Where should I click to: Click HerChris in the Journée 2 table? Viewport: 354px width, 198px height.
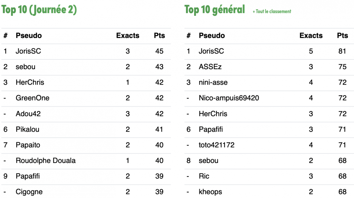30,82
